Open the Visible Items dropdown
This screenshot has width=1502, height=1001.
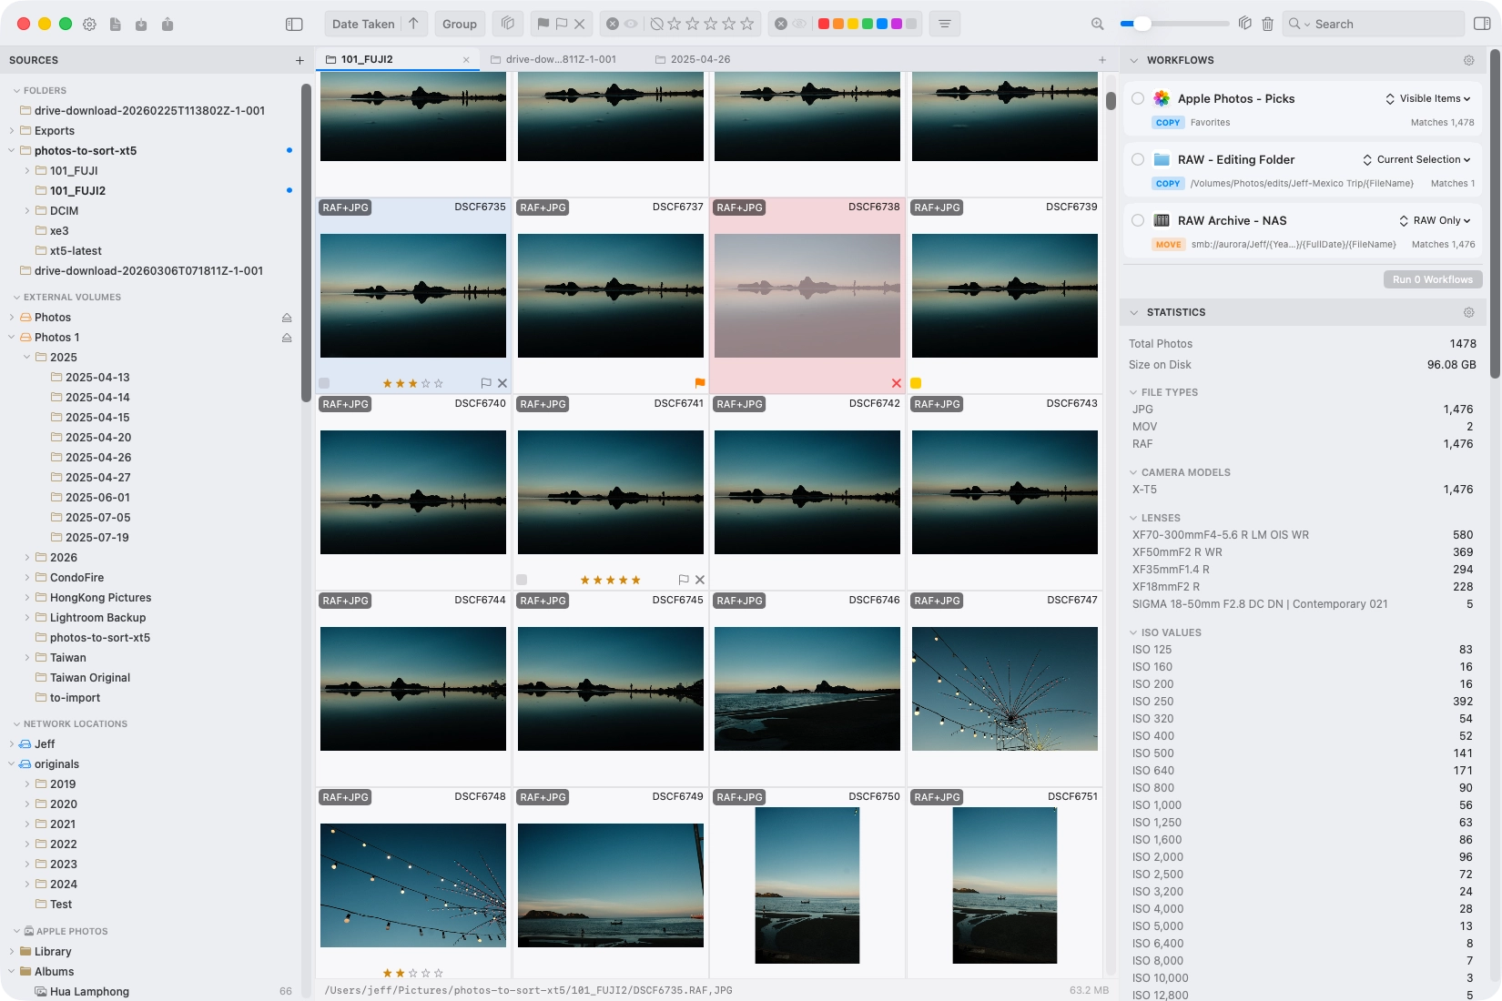click(1427, 98)
